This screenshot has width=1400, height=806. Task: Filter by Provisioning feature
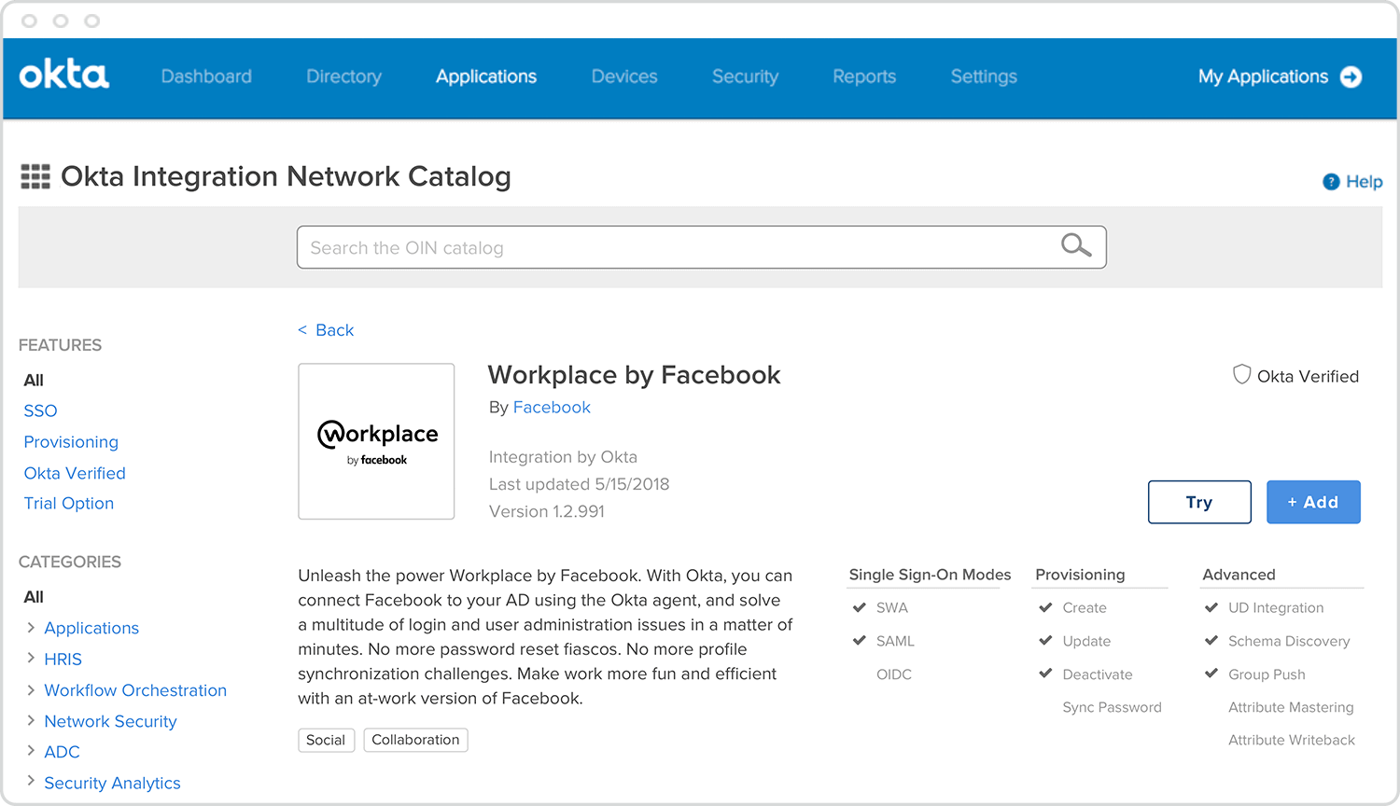71,442
